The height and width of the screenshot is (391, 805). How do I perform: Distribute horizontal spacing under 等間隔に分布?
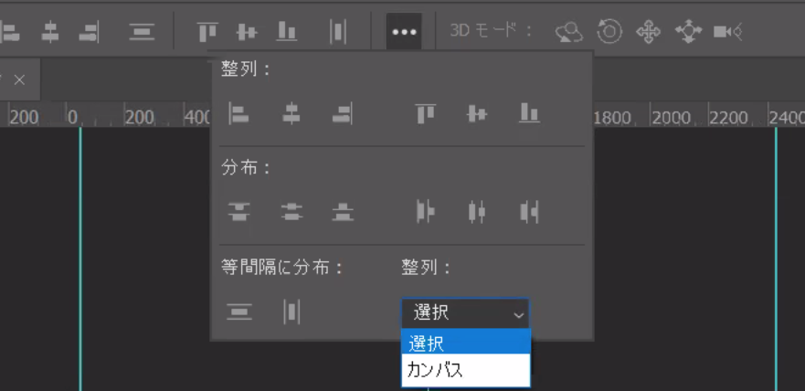point(291,312)
